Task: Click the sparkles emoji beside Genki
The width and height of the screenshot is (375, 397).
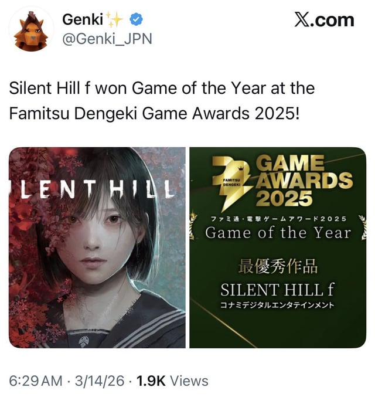Action: tap(114, 19)
